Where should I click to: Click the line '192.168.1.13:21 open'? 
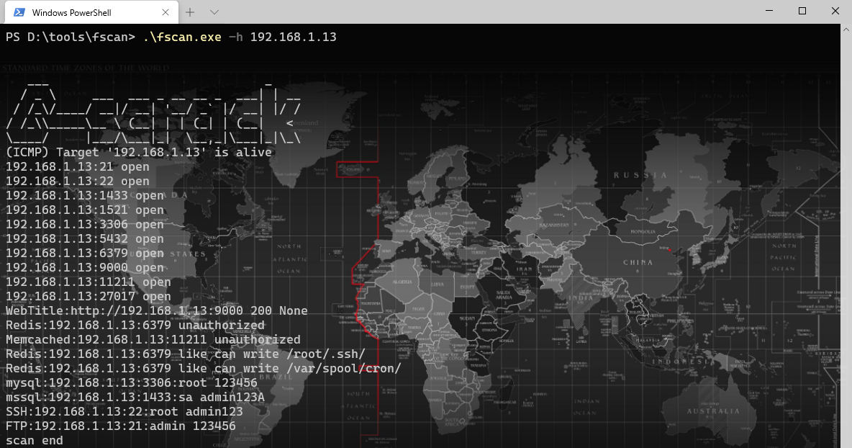[x=77, y=167]
